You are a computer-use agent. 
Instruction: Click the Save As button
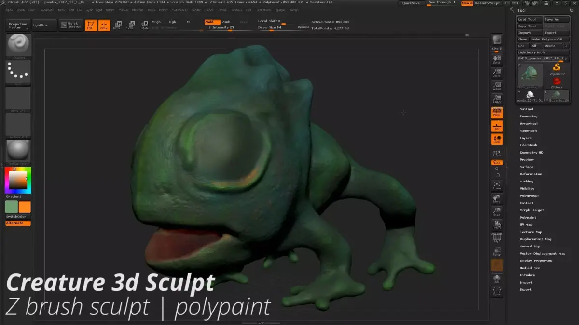(x=556, y=20)
